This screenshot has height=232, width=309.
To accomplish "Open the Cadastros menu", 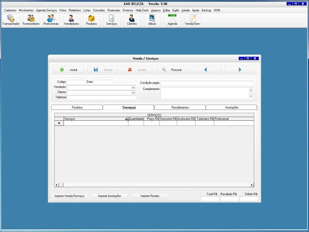I will click(10, 10).
